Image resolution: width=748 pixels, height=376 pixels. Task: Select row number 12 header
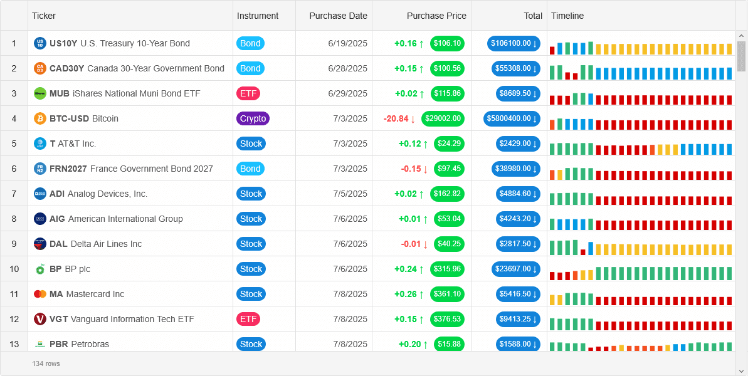[x=14, y=319]
